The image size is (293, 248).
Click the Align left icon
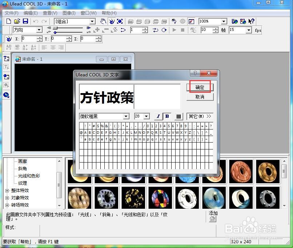(x=44, y=47)
